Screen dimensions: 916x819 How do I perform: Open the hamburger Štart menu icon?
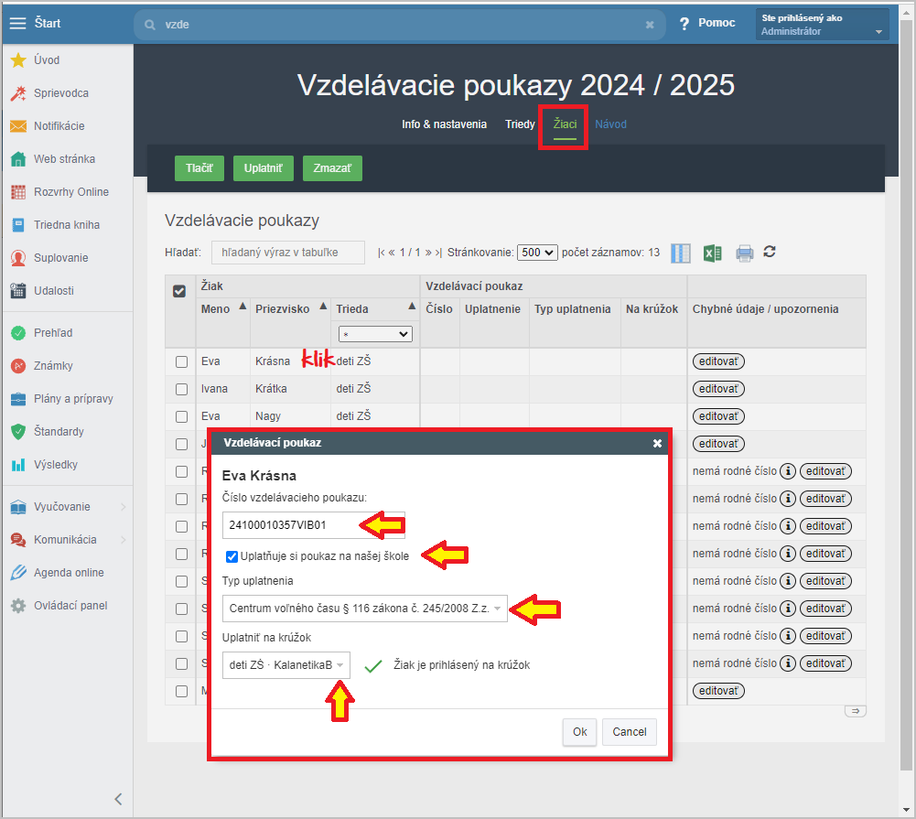coord(18,24)
